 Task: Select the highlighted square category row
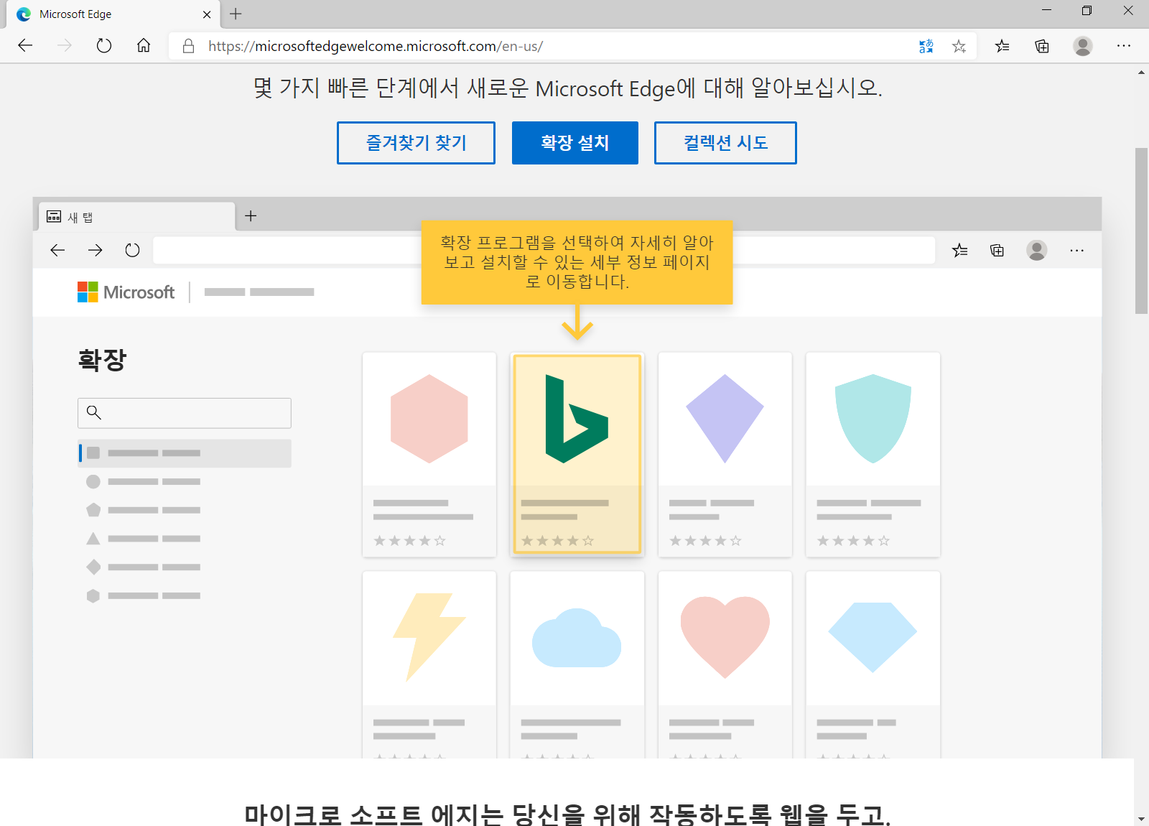(185, 453)
